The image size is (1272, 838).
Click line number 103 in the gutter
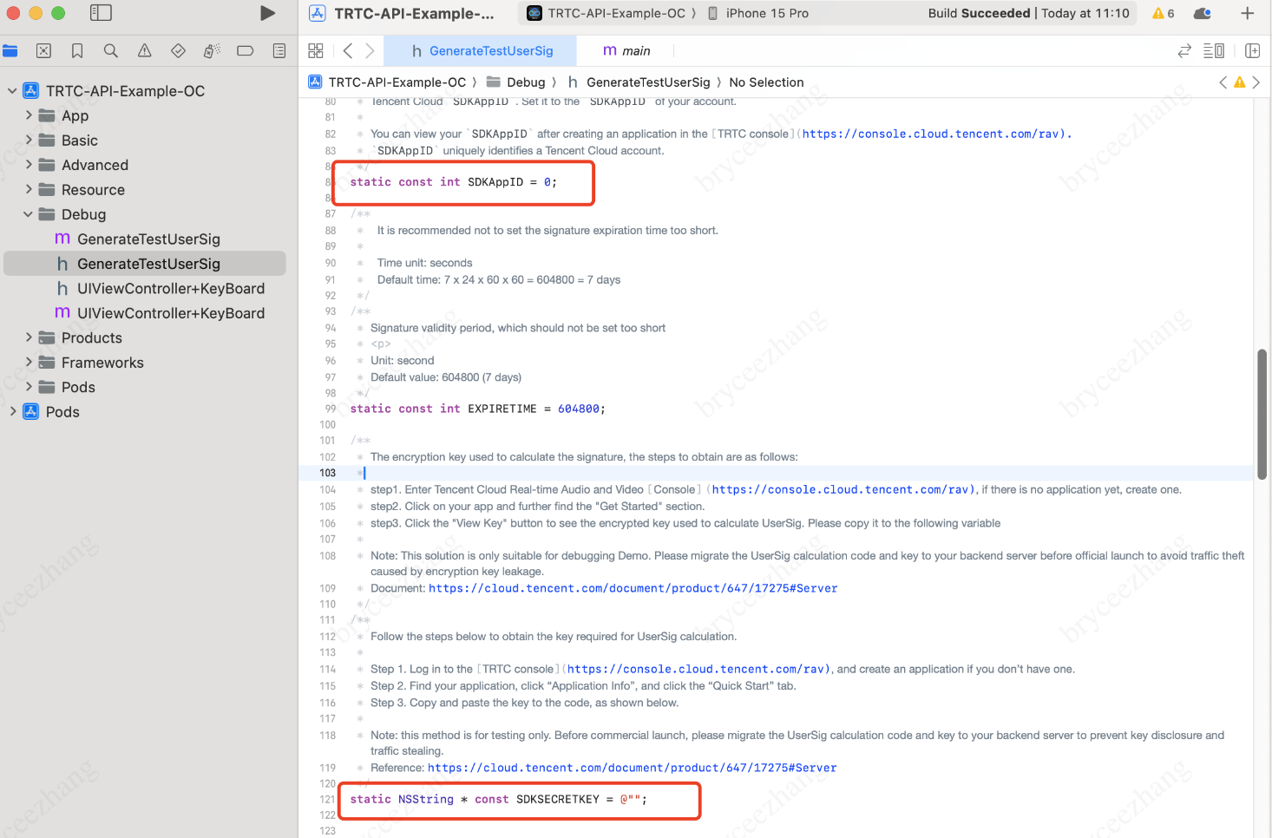coord(327,474)
